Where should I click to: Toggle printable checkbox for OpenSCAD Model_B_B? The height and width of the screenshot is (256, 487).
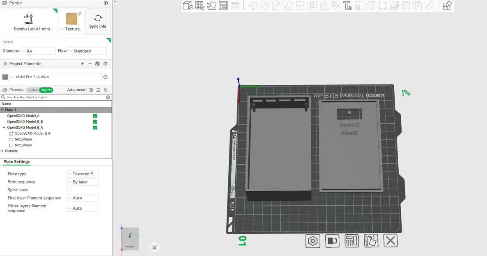tap(95, 122)
